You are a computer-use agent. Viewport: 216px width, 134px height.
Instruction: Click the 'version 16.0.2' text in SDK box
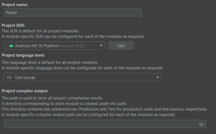(73, 46)
